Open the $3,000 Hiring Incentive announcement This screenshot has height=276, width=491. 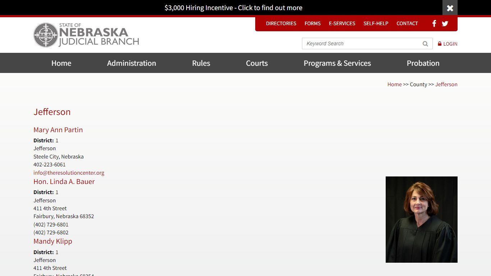coord(233,8)
